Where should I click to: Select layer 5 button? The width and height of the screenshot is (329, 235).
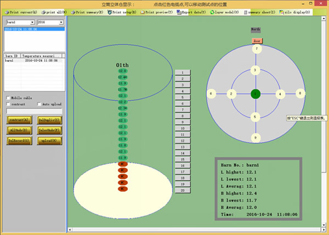coord(183,98)
